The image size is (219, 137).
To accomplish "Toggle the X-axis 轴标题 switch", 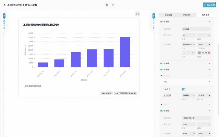I will point(162,22).
